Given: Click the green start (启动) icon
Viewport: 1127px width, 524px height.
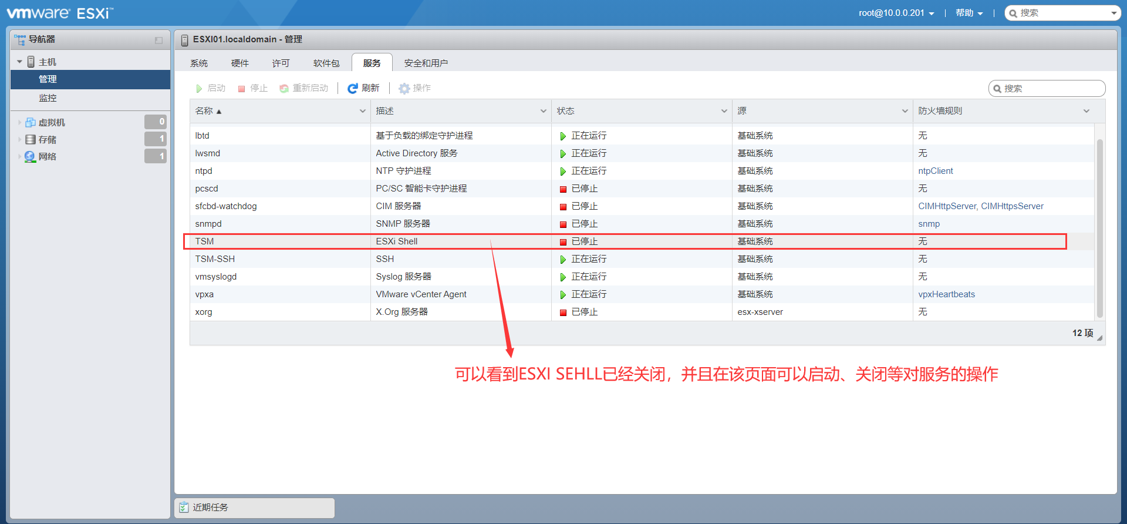Looking at the screenshot, I should pyautogui.click(x=199, y=88).
